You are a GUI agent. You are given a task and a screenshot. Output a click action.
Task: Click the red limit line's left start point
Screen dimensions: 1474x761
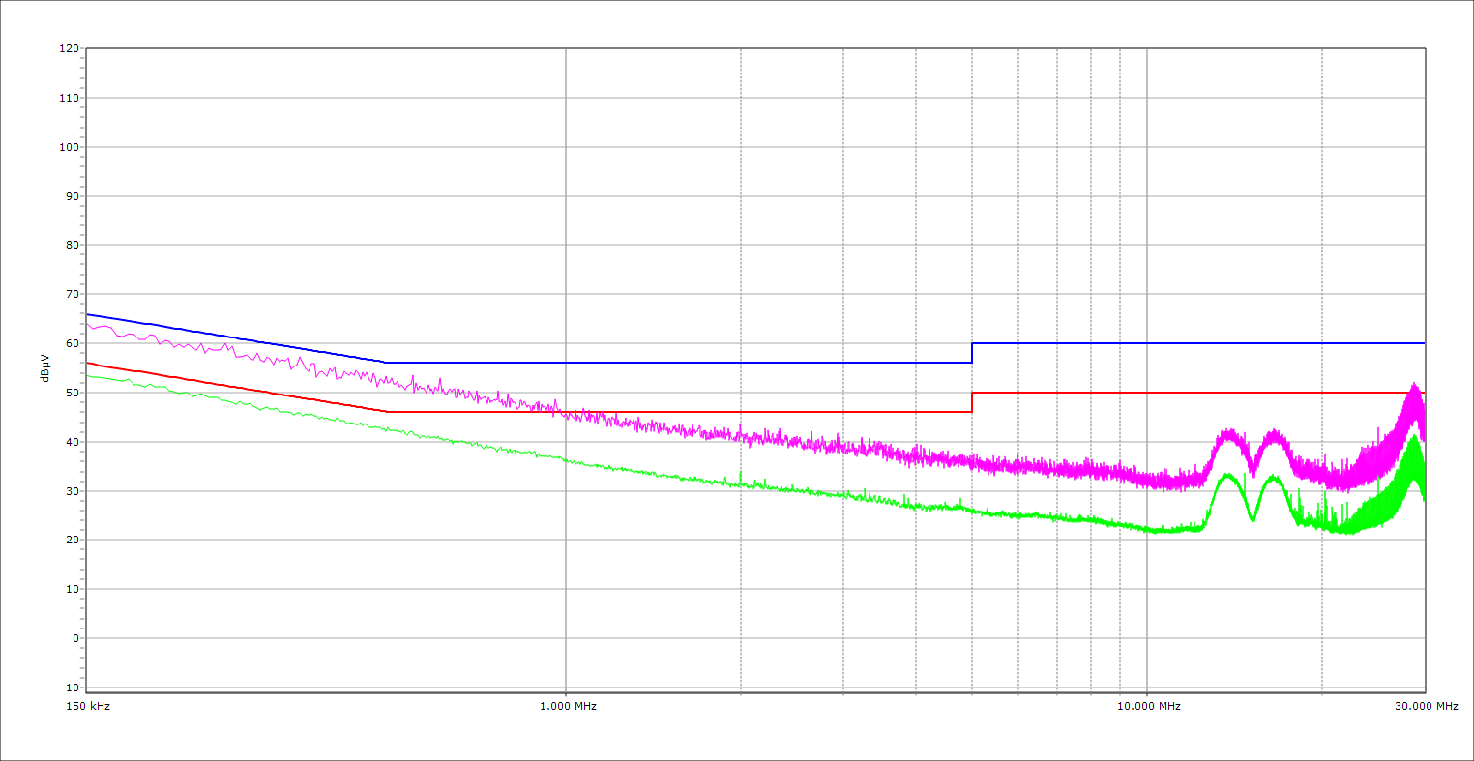87,363
